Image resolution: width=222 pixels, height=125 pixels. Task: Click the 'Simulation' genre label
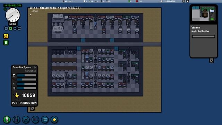31,71
